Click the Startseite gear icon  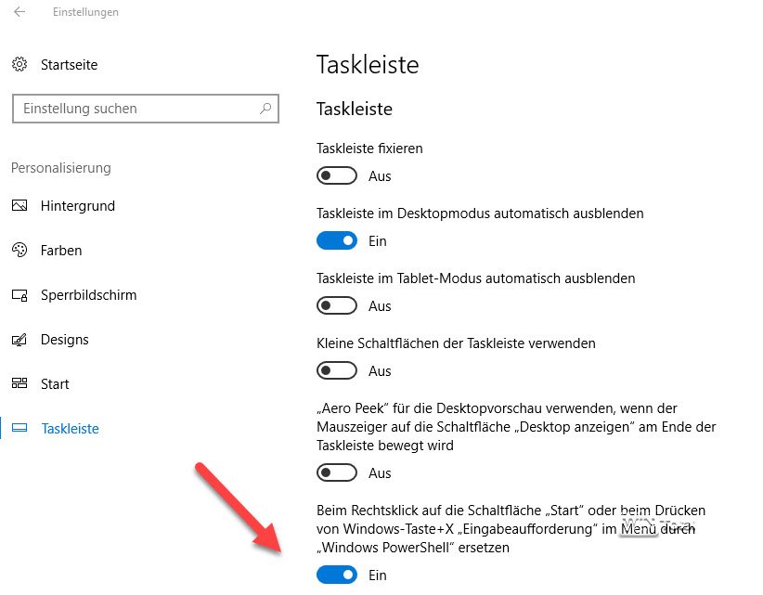pos(19,65)
